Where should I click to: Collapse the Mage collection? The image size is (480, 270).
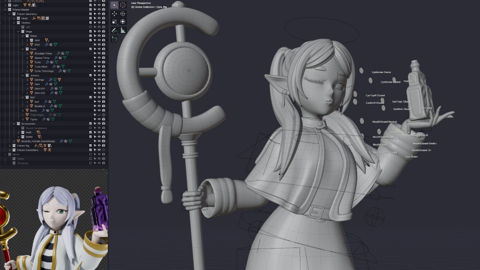[x=18, y=31]
